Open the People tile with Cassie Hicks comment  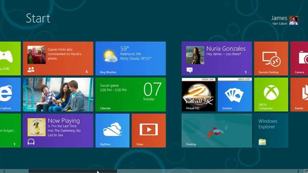[x=58, y=59]
